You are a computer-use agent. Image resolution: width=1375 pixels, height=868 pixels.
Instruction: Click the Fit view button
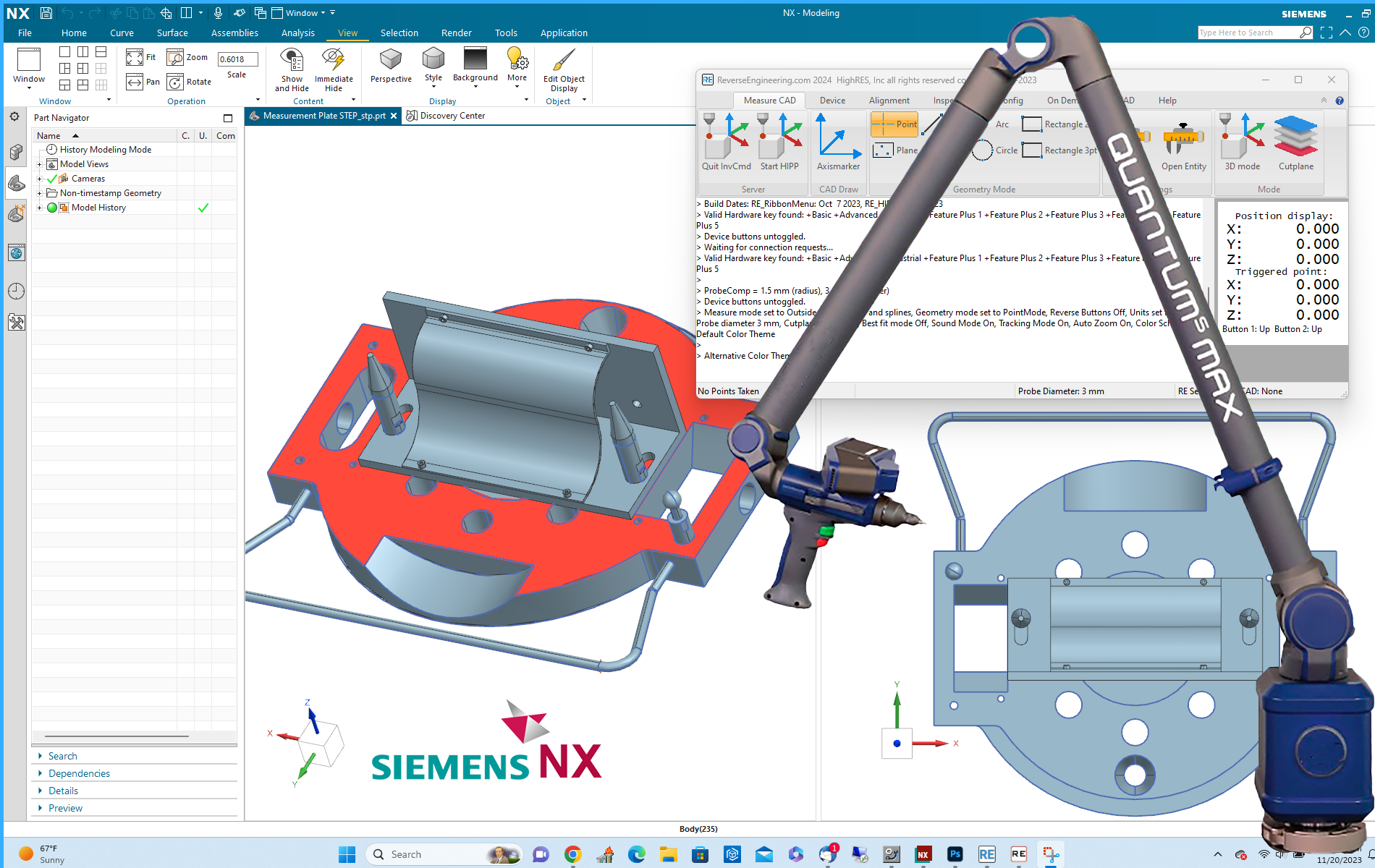click(141, 57)
